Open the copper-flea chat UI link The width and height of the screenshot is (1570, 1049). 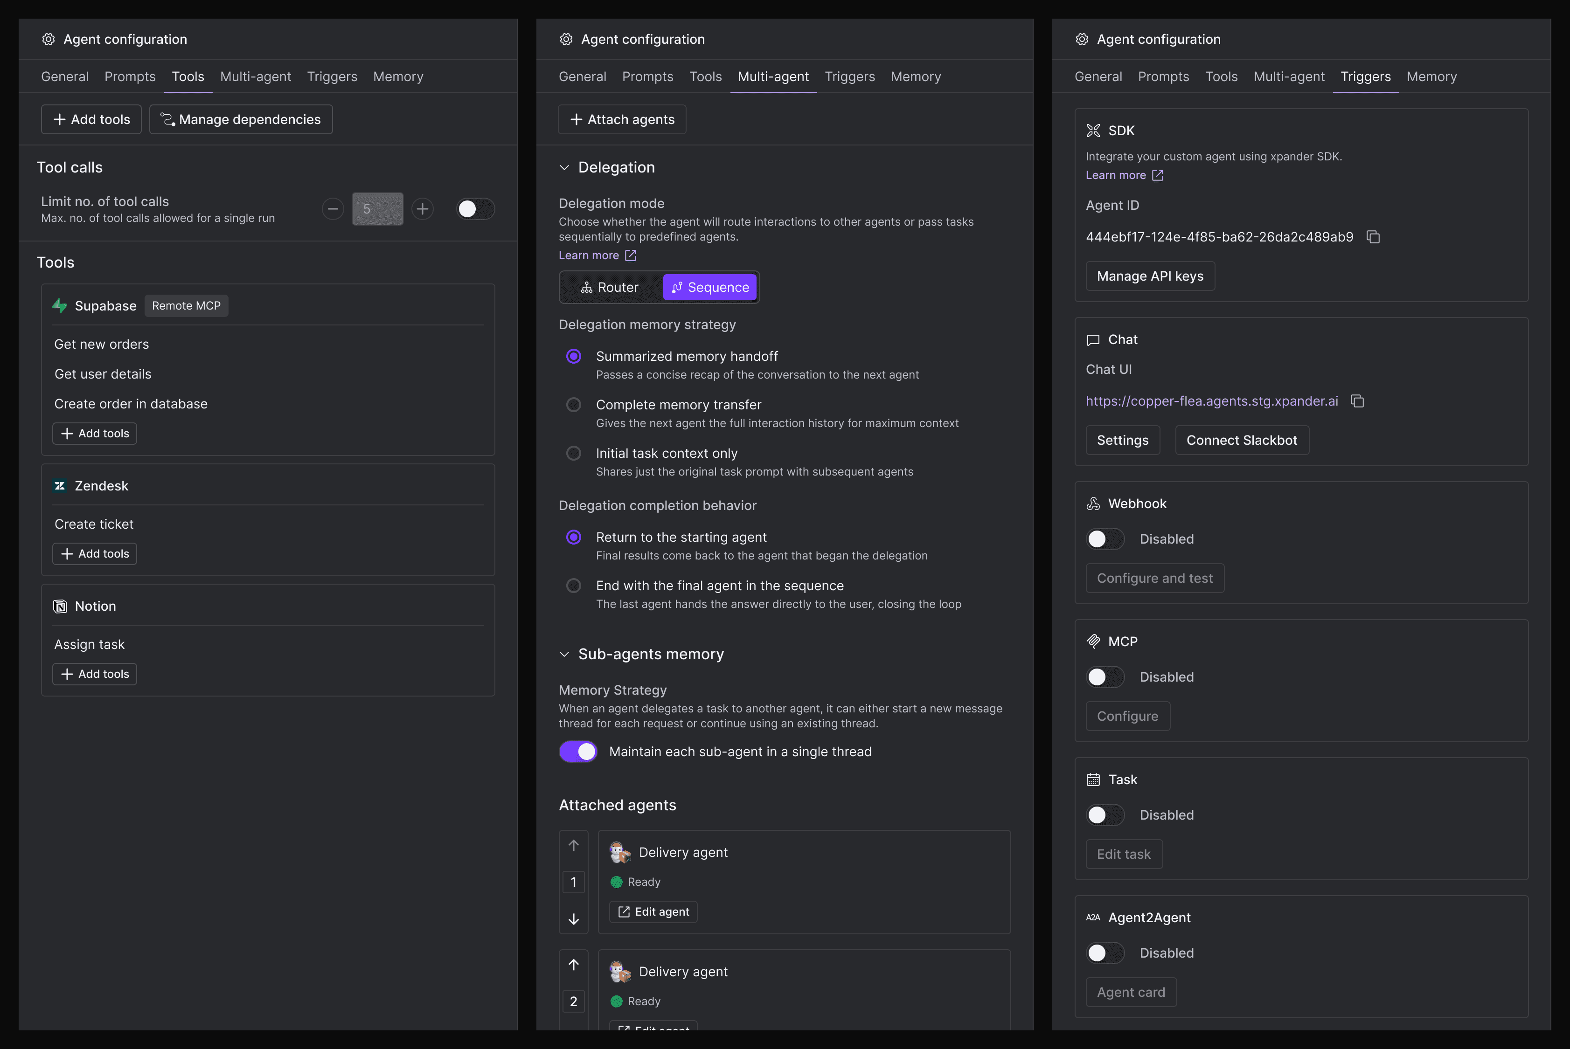1211,401
